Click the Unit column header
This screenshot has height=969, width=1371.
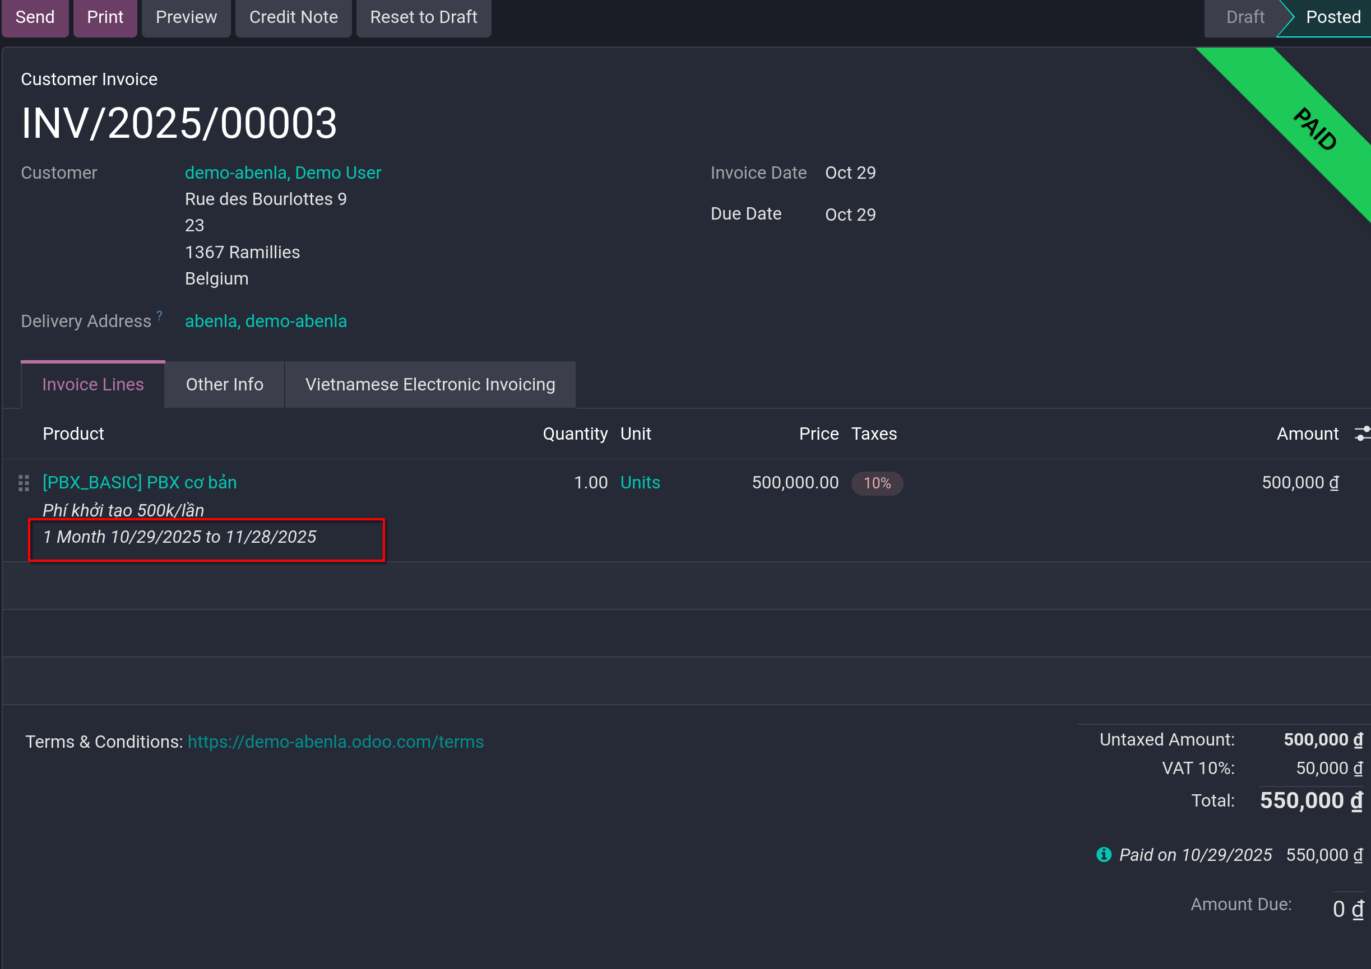tap(636, 434)
